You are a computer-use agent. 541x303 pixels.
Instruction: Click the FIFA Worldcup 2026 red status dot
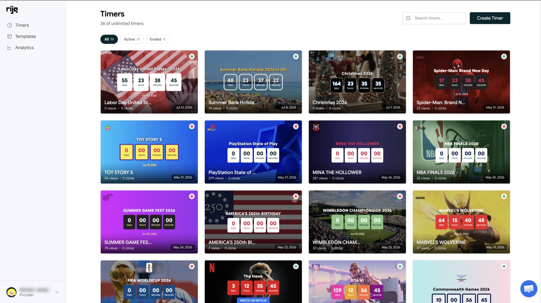[x=192, y=267]
